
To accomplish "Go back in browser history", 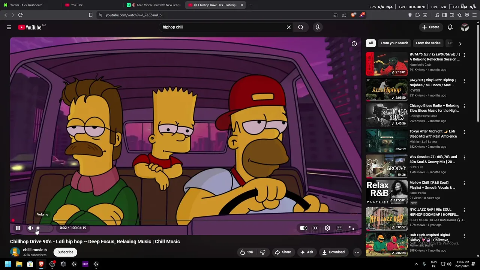I will (5, 15).
